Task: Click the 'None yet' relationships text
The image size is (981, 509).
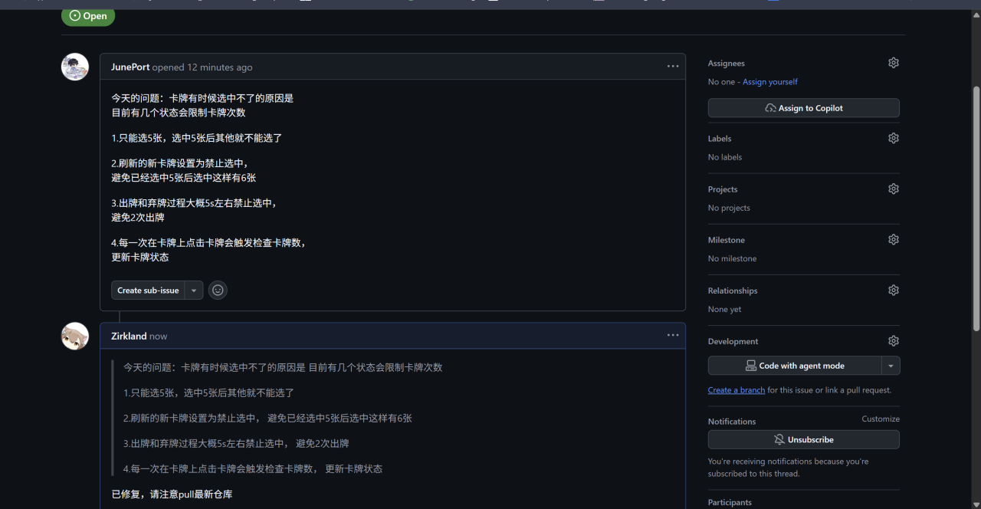Action: (724, 309)
